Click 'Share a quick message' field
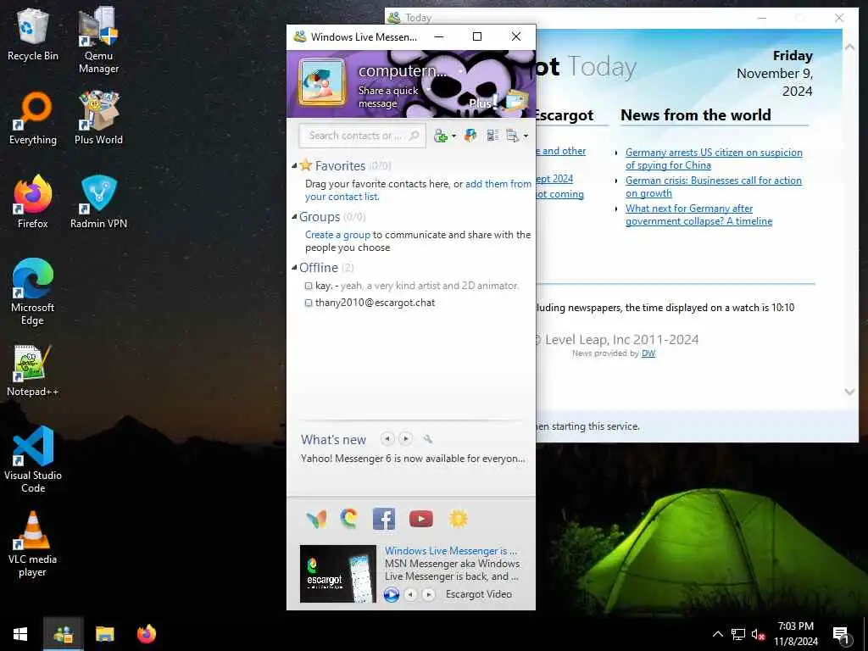 click(388, 97)
